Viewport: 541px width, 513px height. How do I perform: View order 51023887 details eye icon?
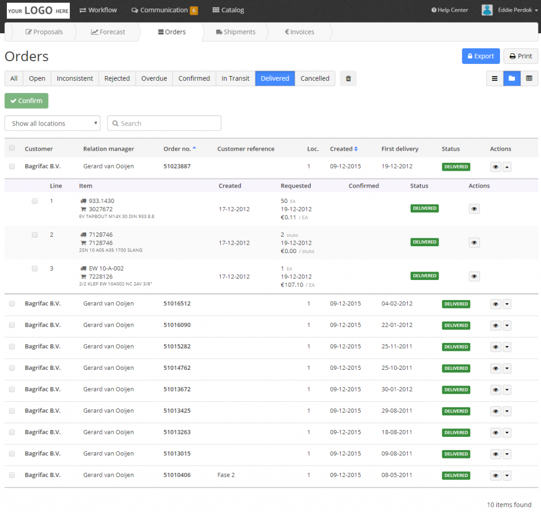coord(496,167)
